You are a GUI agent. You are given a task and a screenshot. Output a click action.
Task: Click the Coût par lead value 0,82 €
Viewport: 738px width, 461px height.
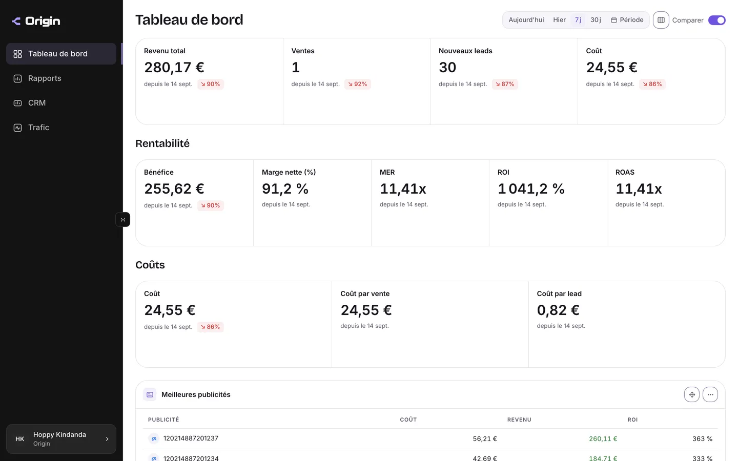click(x=558, y=310)
